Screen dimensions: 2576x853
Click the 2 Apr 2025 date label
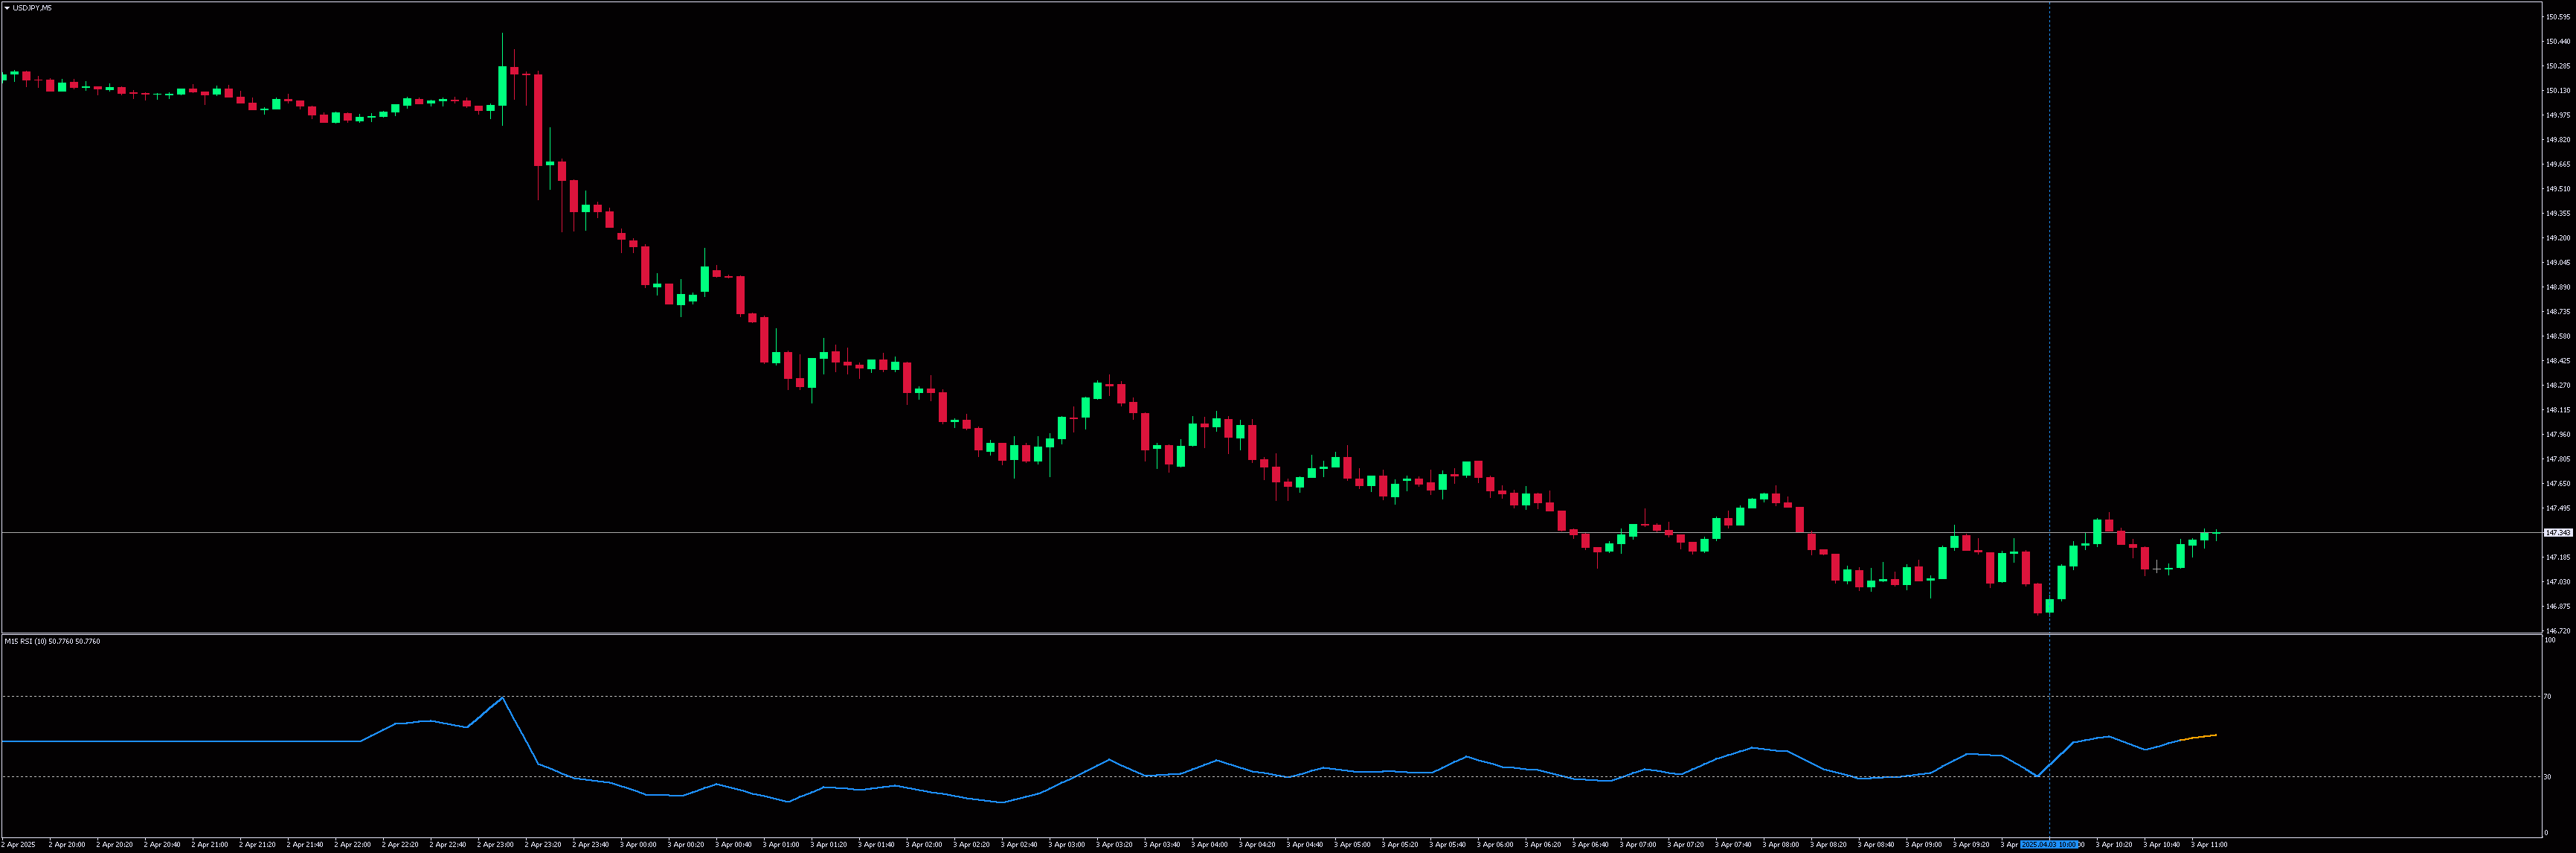click(x=18, y=845)
